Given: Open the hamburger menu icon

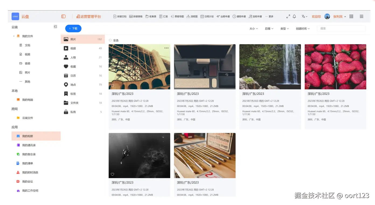Looking at the screenshot, I should (362, 16).
